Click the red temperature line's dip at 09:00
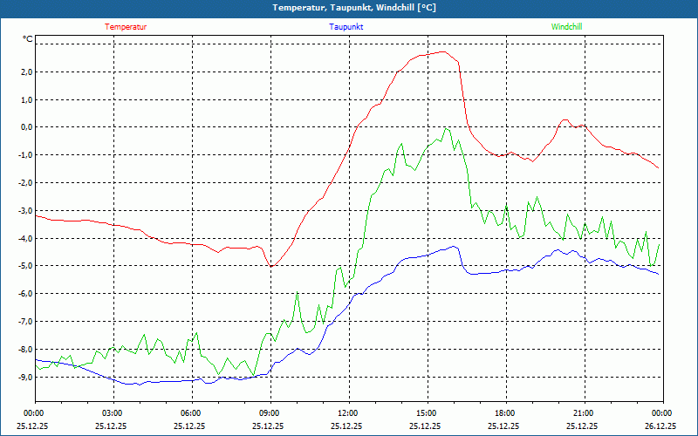698x436 pixels. (x=271, y=266)
